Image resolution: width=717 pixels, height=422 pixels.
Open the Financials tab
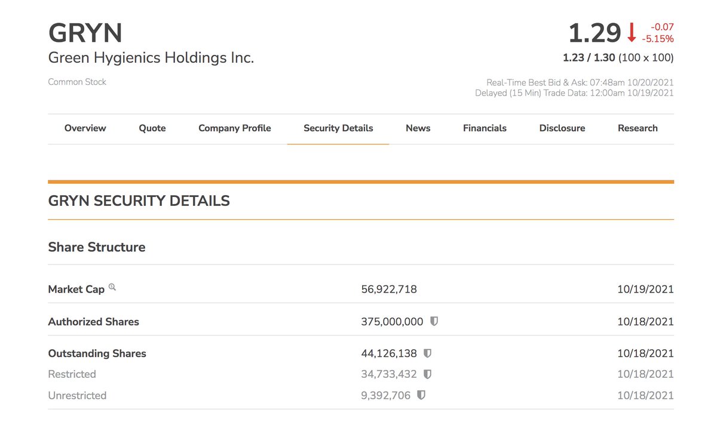point(485,128)
